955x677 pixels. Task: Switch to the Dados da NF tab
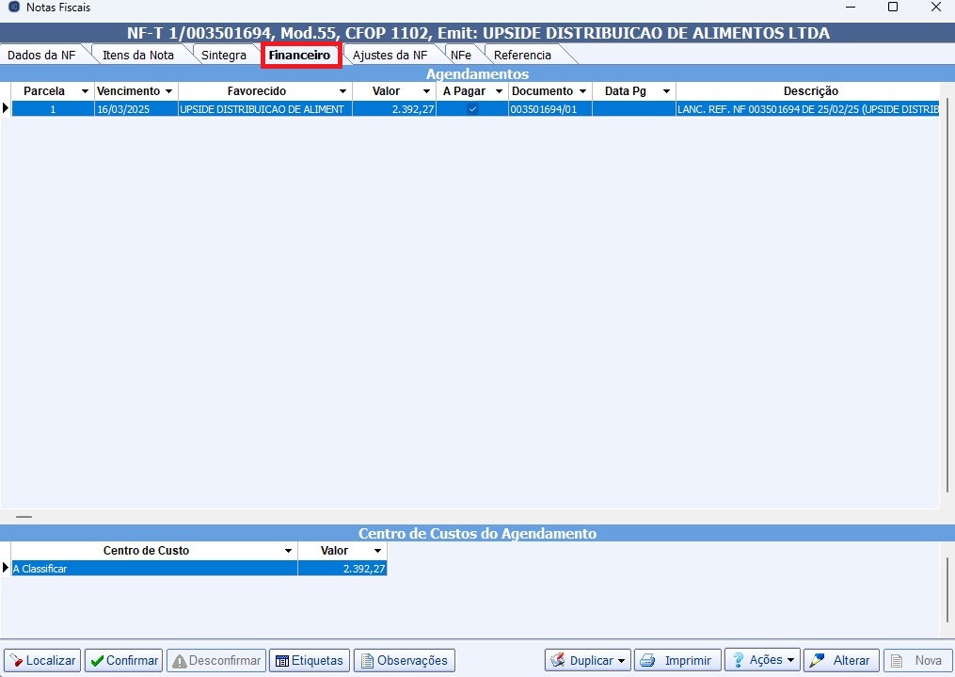pos(41,55)
